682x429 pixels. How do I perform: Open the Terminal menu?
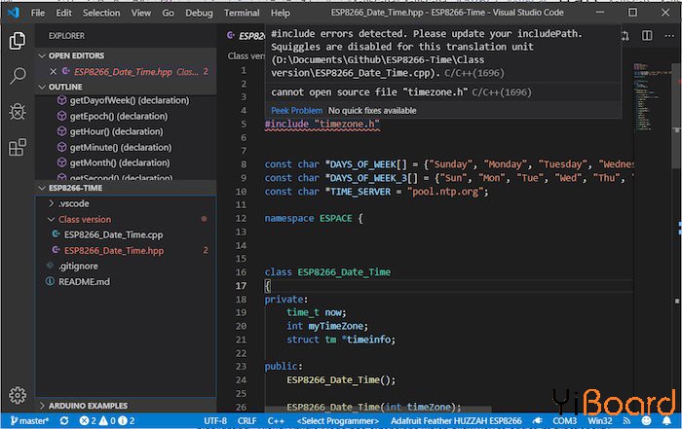click(x=242, y=14)
